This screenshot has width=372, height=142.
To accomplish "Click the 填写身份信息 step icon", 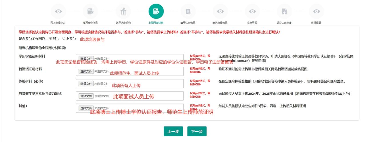I will (x=90, y=11).
